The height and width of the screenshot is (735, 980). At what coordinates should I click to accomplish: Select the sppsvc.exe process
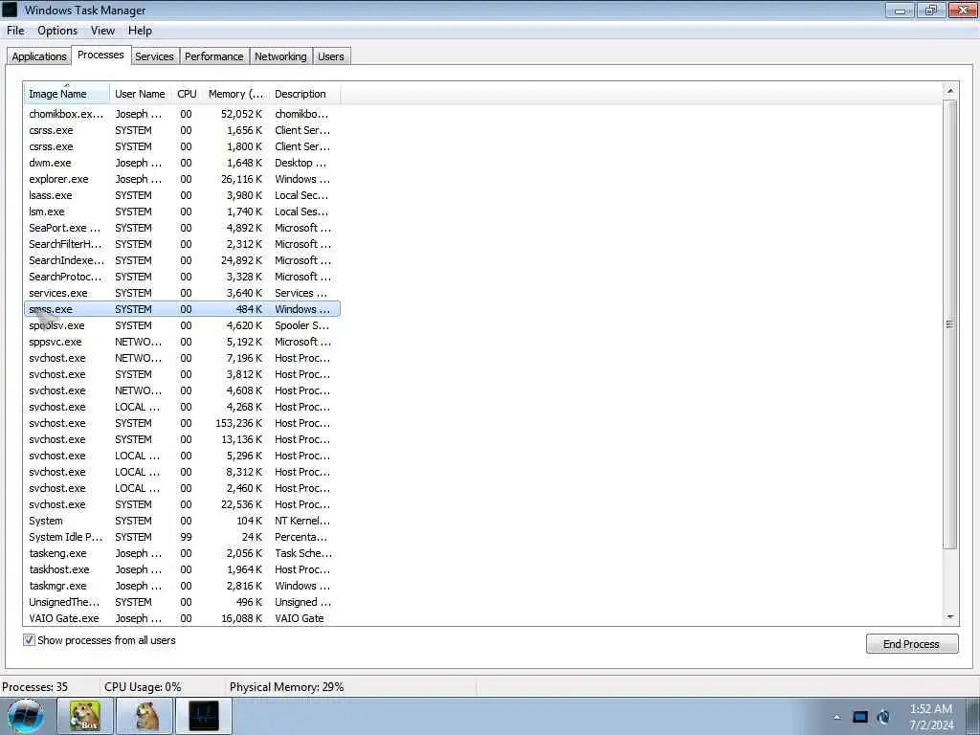(x=182, y=342)
